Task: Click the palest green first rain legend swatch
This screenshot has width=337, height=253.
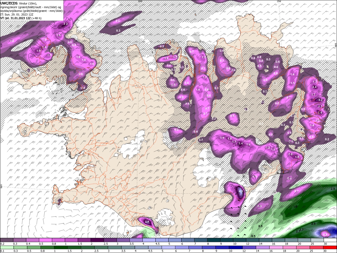Action: click(7, 247)
